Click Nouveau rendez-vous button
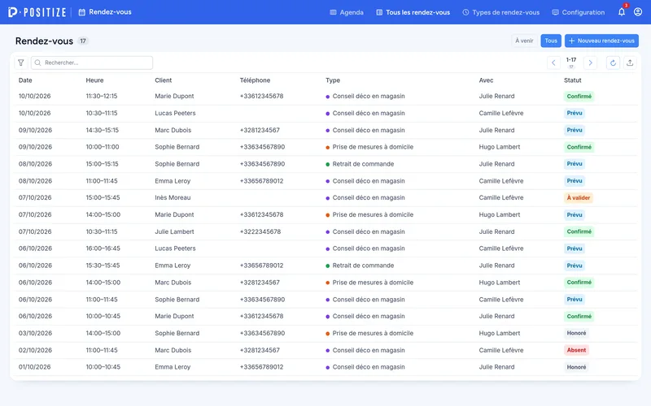The width and height of the screenshot is (651, 406). [601, 41]
